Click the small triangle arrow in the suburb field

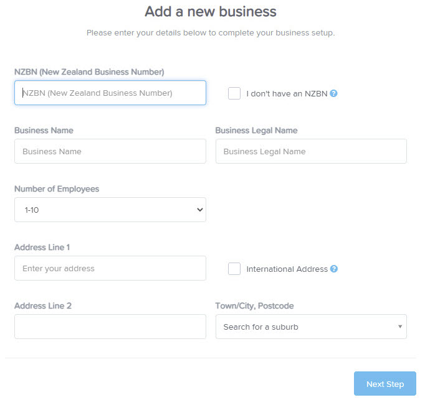(x=400, y=327)
